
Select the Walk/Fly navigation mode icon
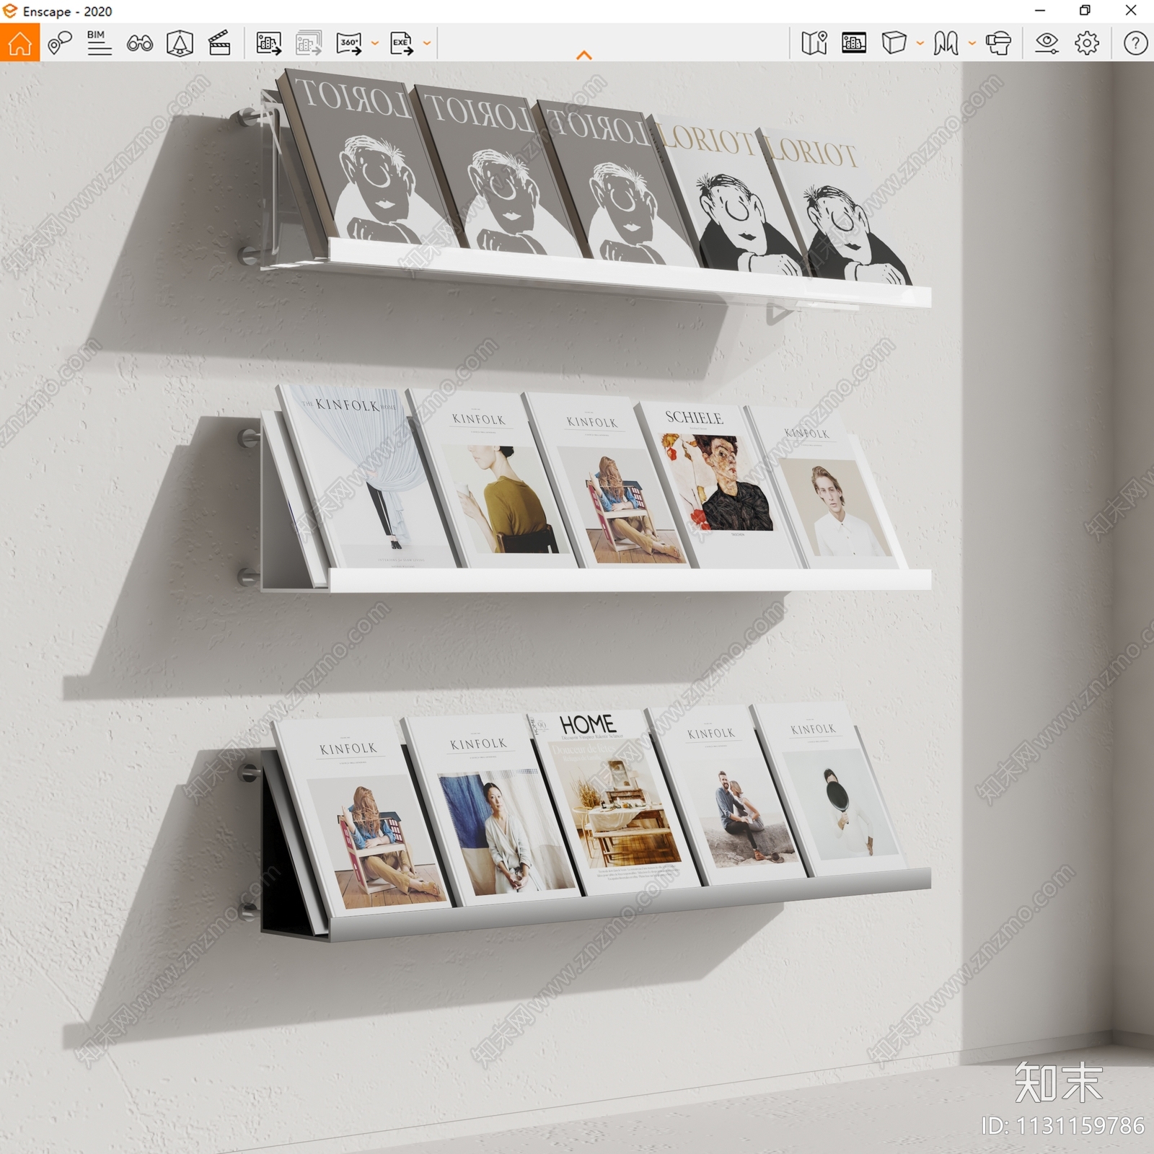coord(946,43)
